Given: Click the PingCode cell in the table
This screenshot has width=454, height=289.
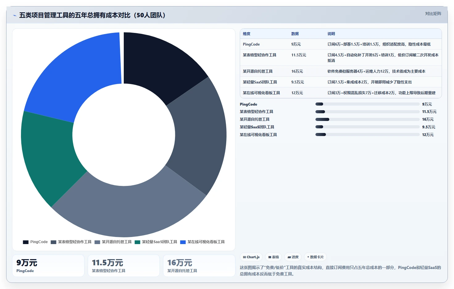Looking at the screenshot, I should 251,44.
